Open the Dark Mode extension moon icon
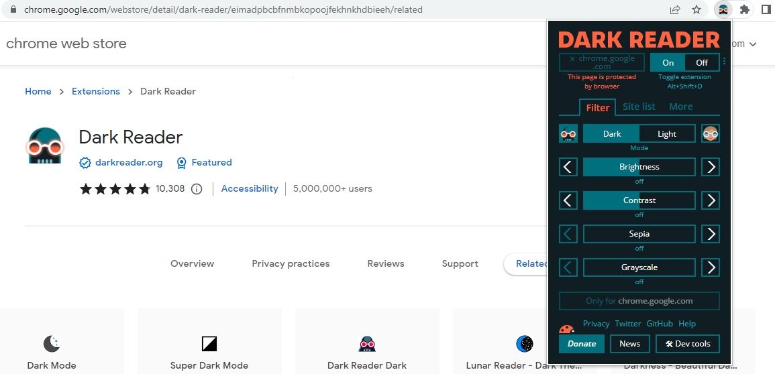This screenshot has width=775, height=374. click(x=52, y=343)
